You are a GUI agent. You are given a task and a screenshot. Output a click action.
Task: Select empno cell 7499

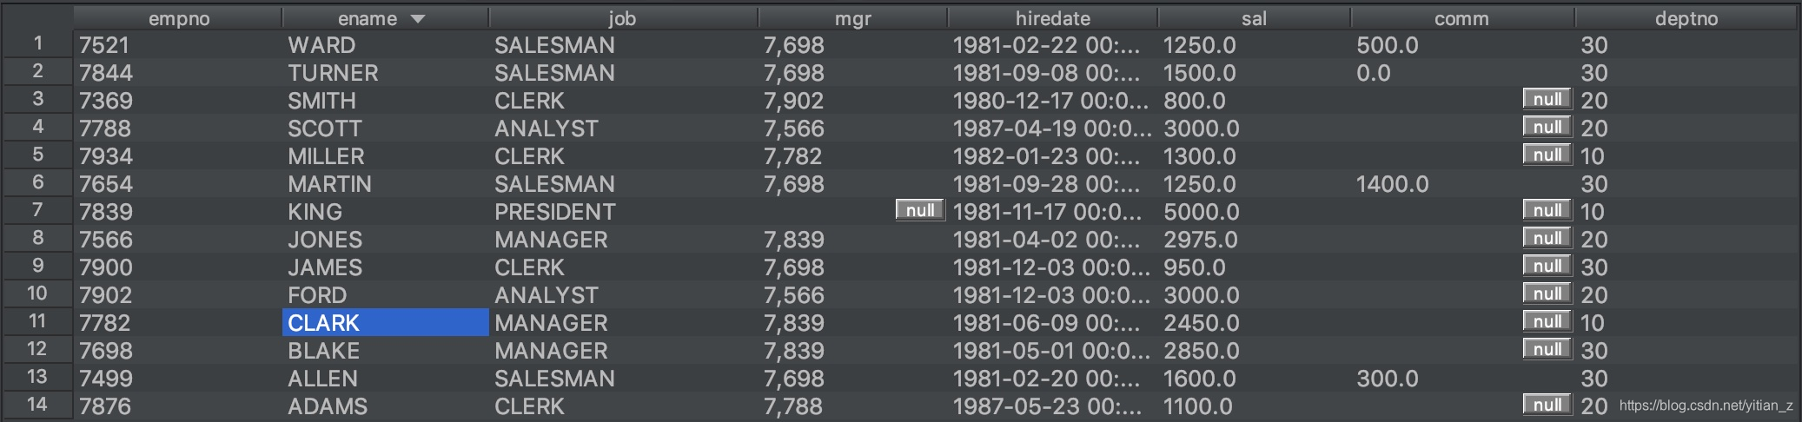179,378
